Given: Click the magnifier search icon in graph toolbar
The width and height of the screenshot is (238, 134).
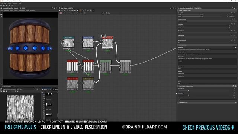Looking at the screenshot, I should [x=70, y=10].
